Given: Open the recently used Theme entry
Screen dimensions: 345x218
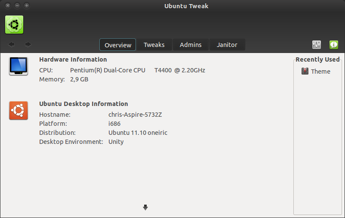Looking at the screenshot, I should pos(316,72).
